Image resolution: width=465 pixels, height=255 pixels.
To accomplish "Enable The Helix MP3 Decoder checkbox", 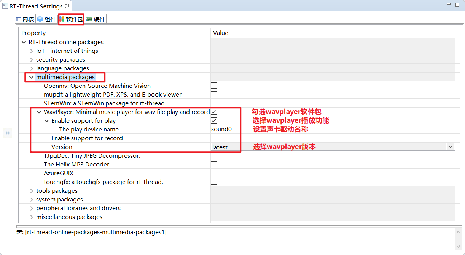I will [214, 164].
